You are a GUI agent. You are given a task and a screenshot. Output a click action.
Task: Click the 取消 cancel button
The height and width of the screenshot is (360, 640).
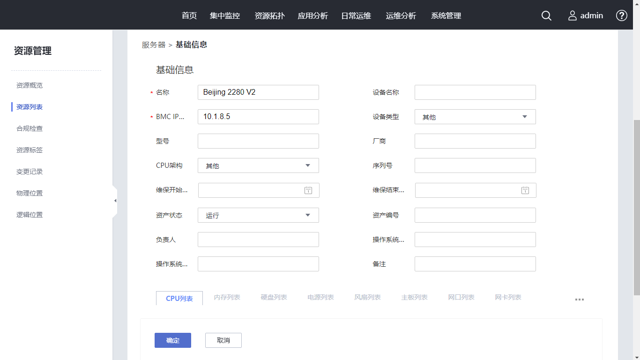click(x=223, y=340)
